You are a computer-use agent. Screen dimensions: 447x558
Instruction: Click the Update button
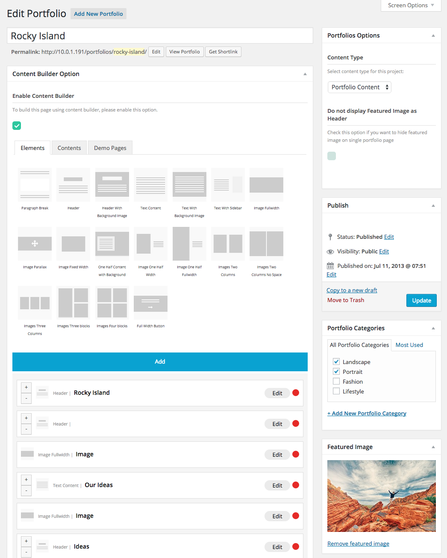coord(421,300)
